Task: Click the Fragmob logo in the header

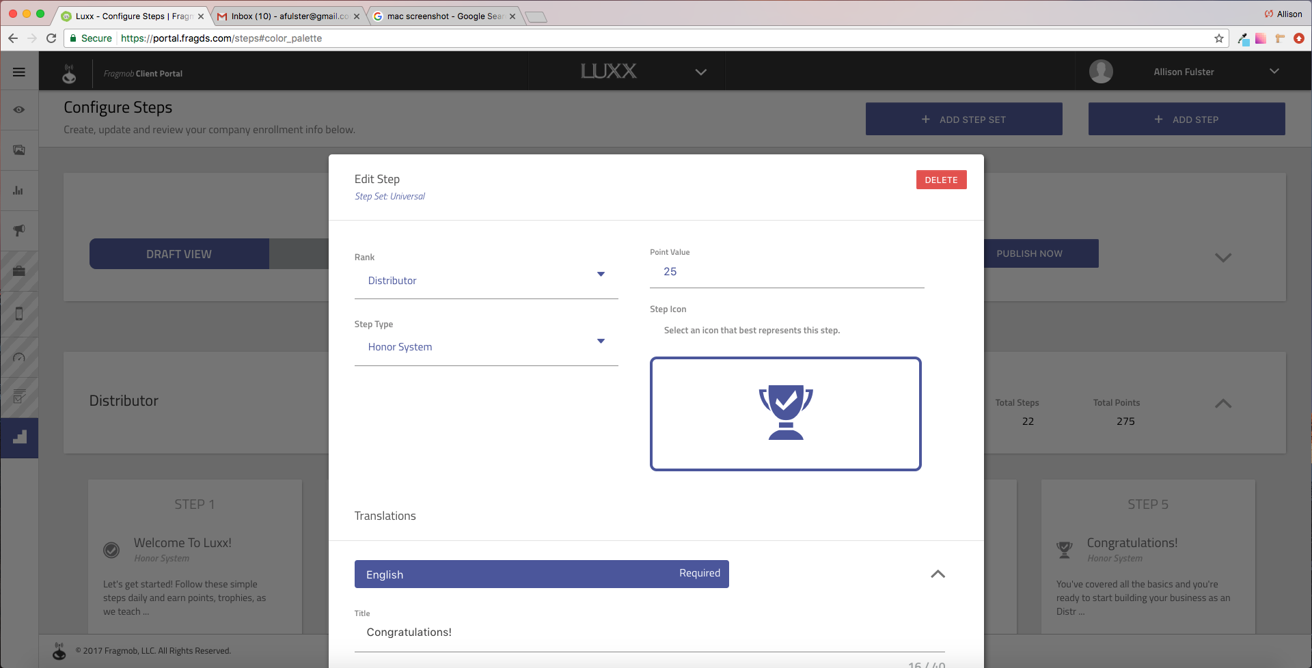Action: tap(69, 73)
